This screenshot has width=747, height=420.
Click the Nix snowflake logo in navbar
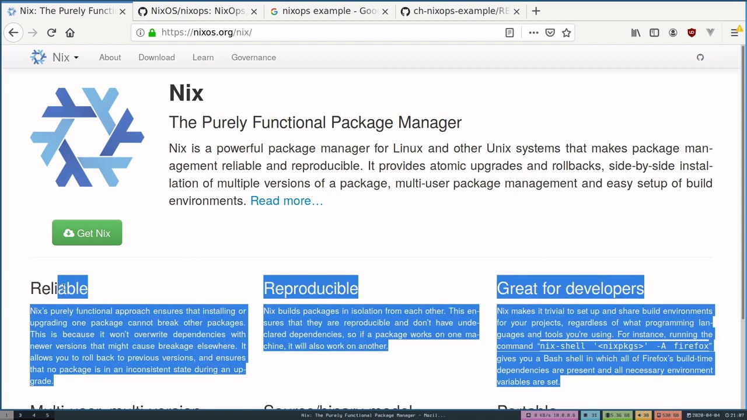(39, 57)
